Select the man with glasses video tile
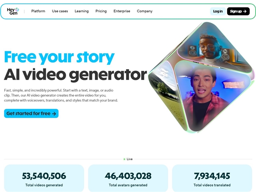The height and width of the screenshot is (192, 256). click(x=214, y=49)
